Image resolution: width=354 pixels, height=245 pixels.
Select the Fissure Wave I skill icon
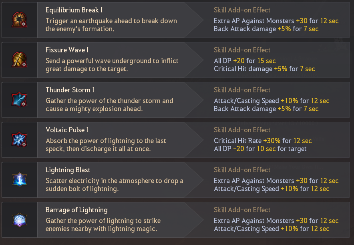click(19, 60)
